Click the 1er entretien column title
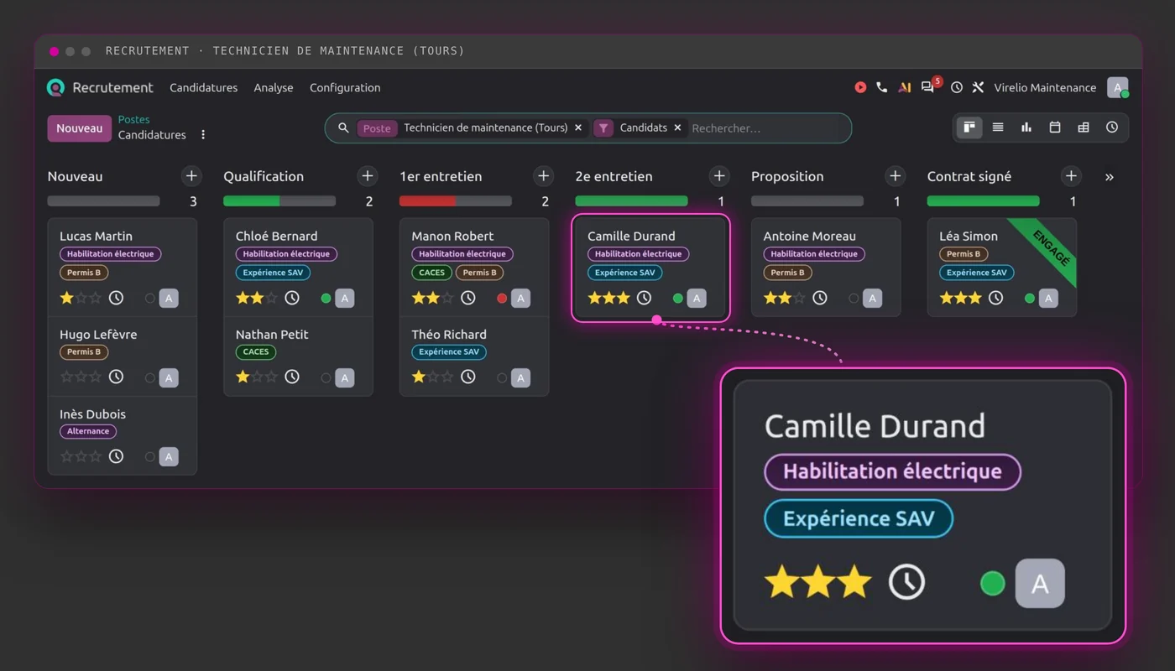 coord(441,176)
